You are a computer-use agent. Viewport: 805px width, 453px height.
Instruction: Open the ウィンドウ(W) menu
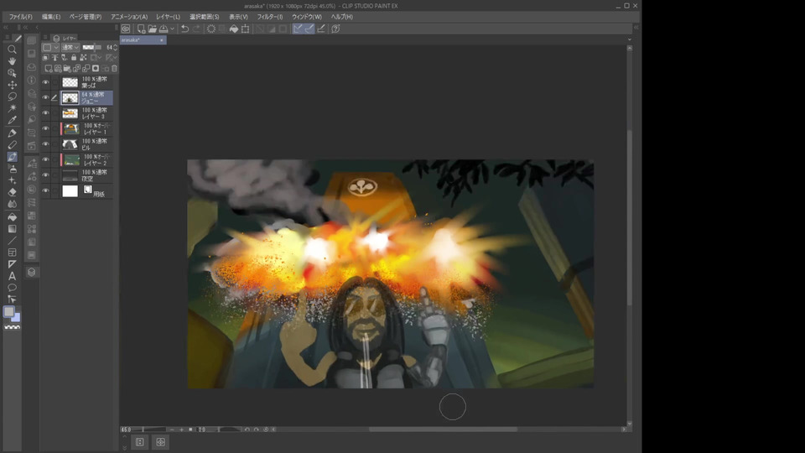click(307, 17)
